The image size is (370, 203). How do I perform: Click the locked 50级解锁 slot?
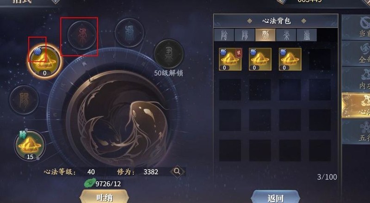tap(169, 54)
